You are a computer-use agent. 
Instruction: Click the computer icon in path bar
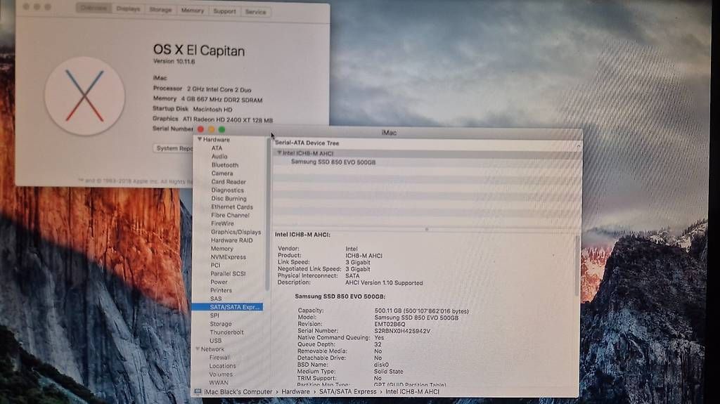point(198,391)
